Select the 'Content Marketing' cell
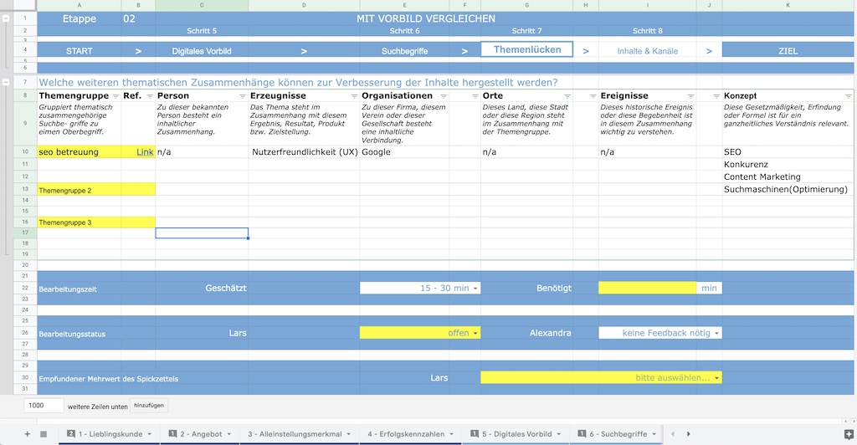 click(x=788, y=176)
